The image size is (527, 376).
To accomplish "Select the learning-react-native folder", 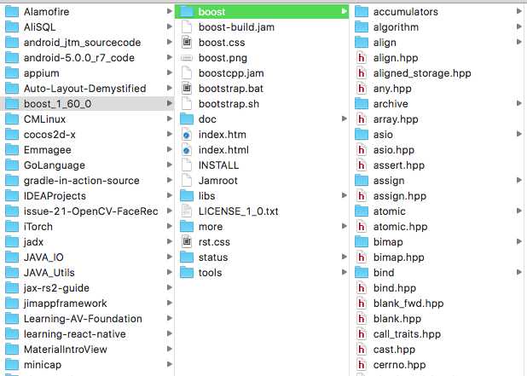I will coord(87,333).
